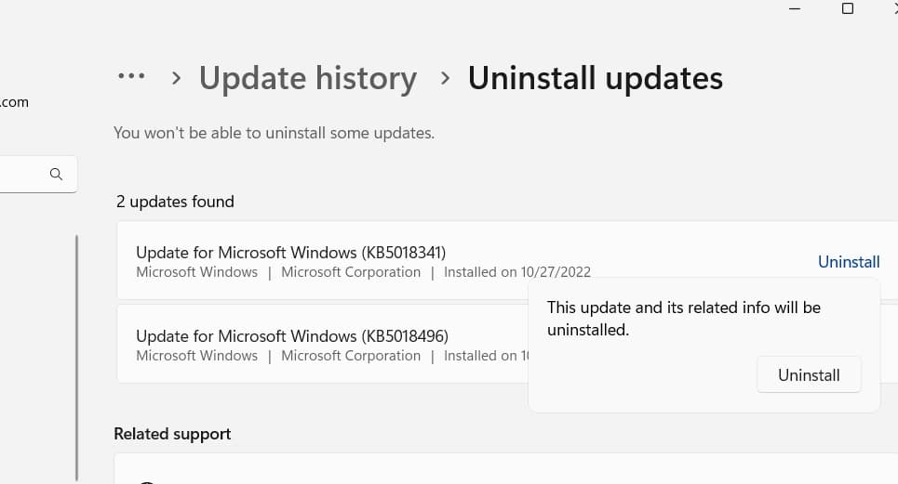The image size is (898, 484).
Task: Select the KB5018496 update title
Action: coord(291,335)
